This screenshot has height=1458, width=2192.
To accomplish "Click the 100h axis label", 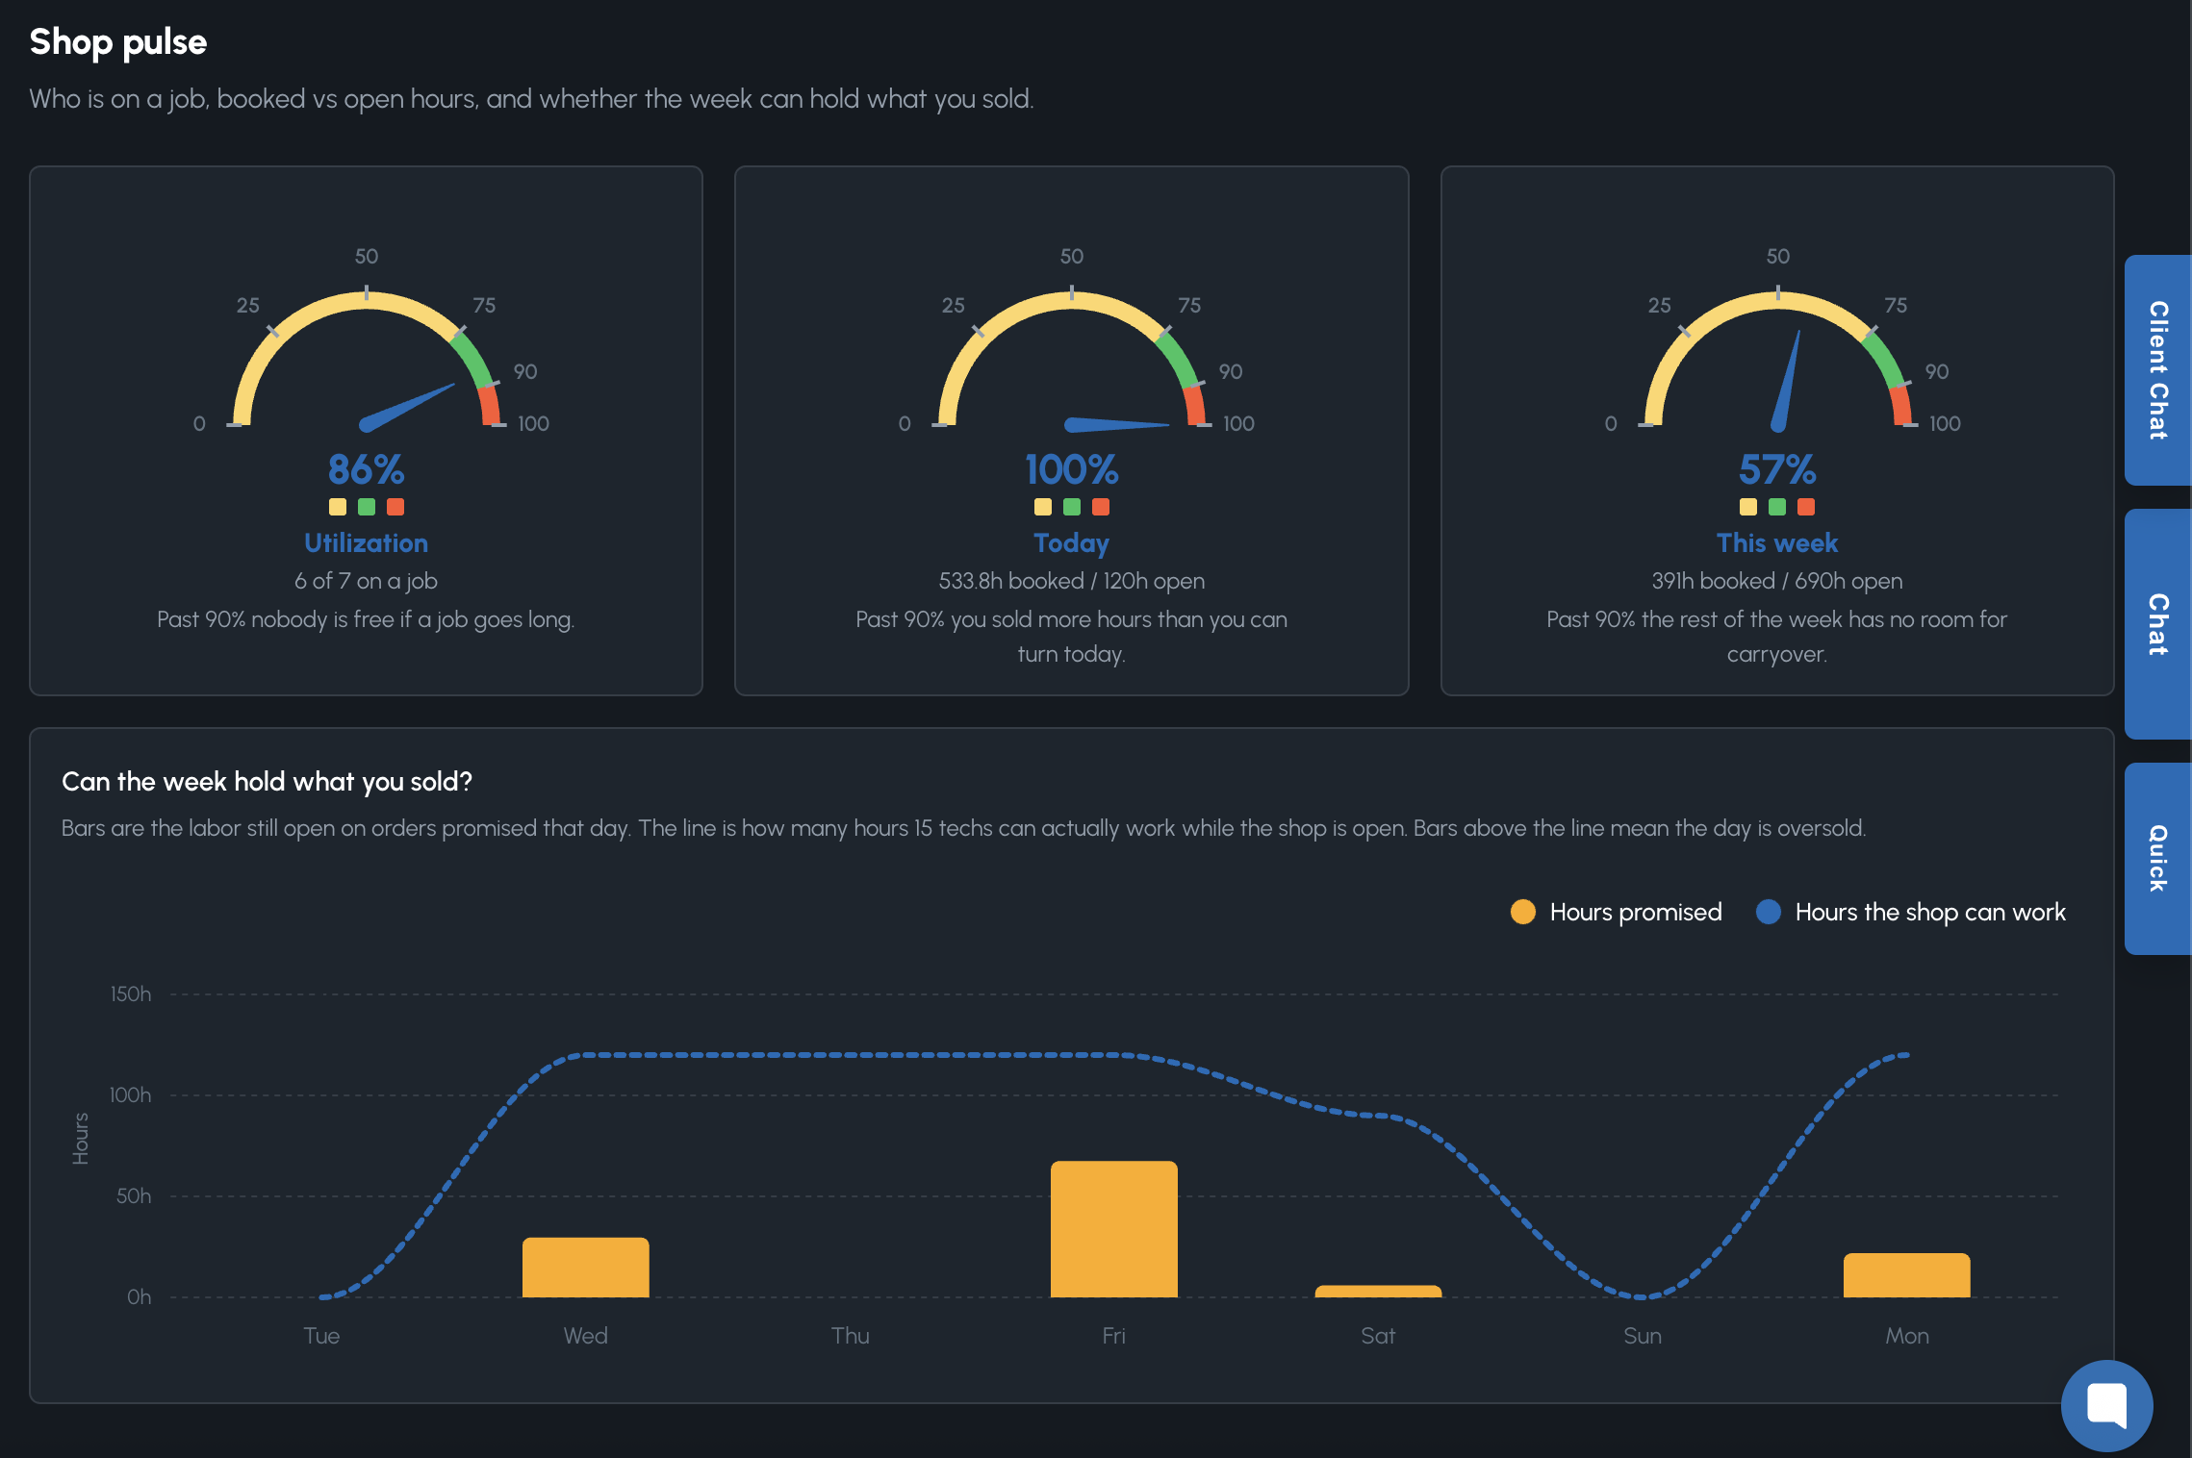I will coord(130,1095).
